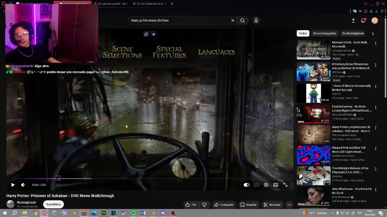Show more filter chips arrow

(x=373, y=33)
